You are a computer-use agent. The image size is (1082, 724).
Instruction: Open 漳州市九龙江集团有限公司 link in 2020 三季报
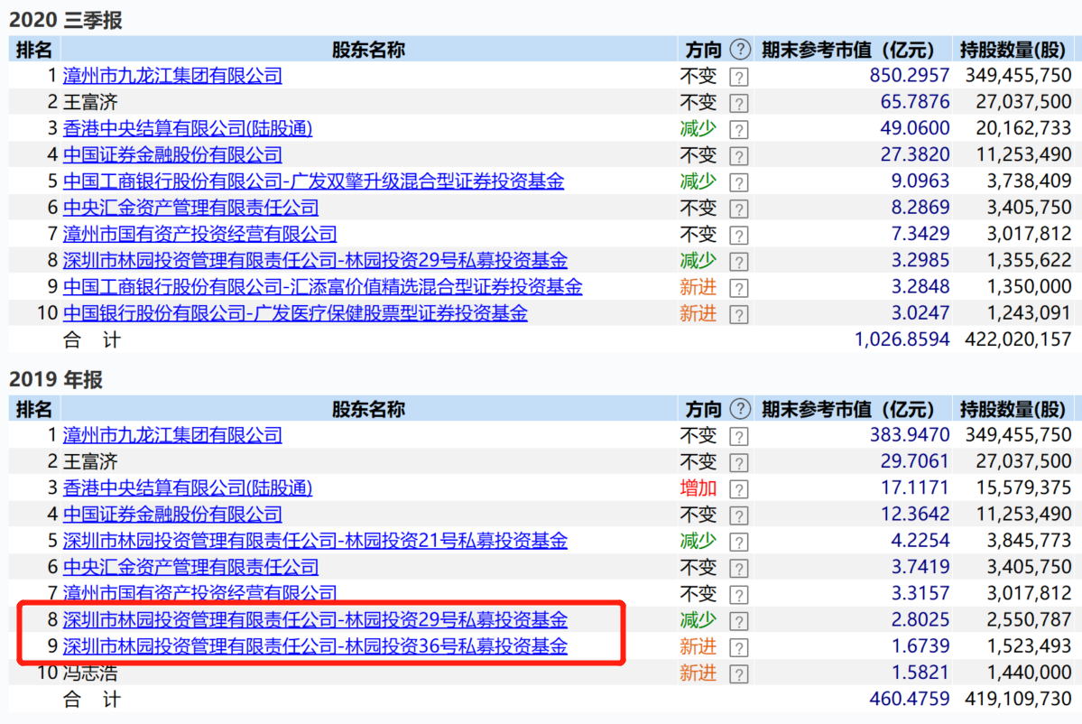[x=172, y=75]
